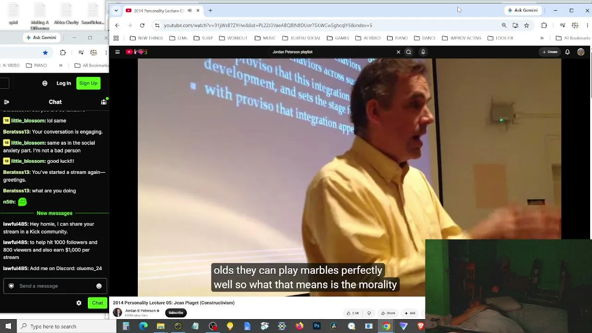Viewport: 592px width, 333px height.
Task: Open the PIANO folder in background Chrome window
Action: pos(37,65)
